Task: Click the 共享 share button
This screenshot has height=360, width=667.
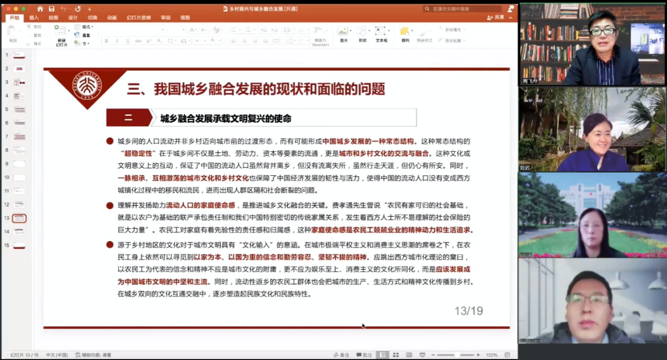Action: (x=496, y=17)
